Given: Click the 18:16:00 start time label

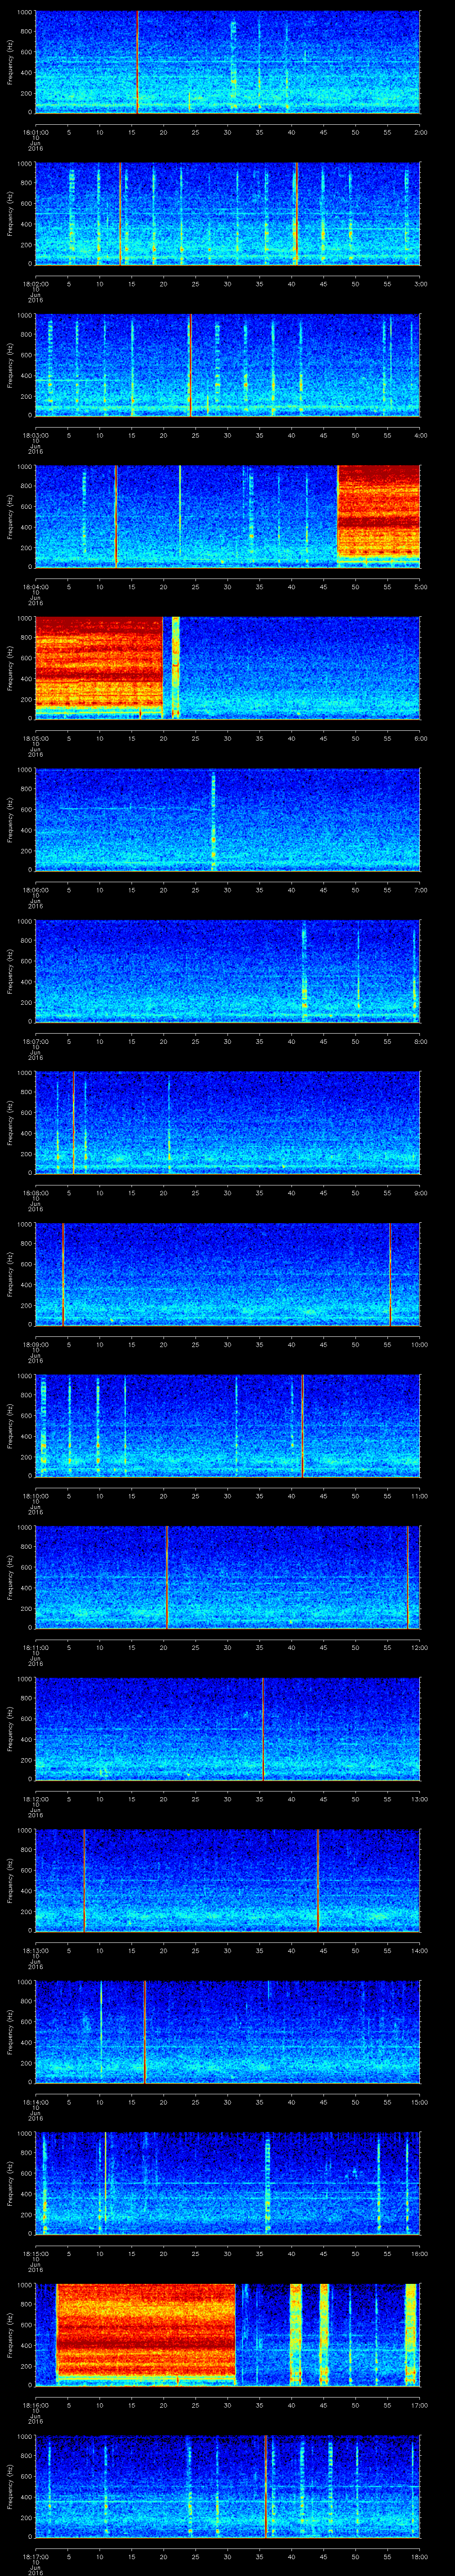Looking at the screenshot, I should pos(35,2405).
